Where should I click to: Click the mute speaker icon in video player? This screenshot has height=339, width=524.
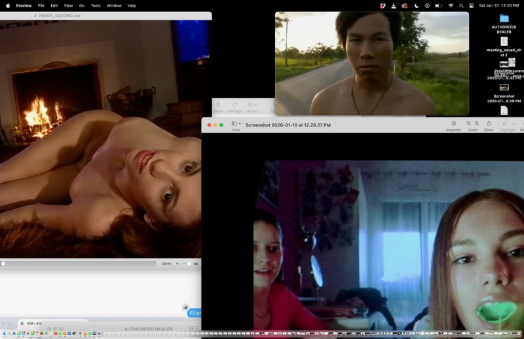pos(177,264)
